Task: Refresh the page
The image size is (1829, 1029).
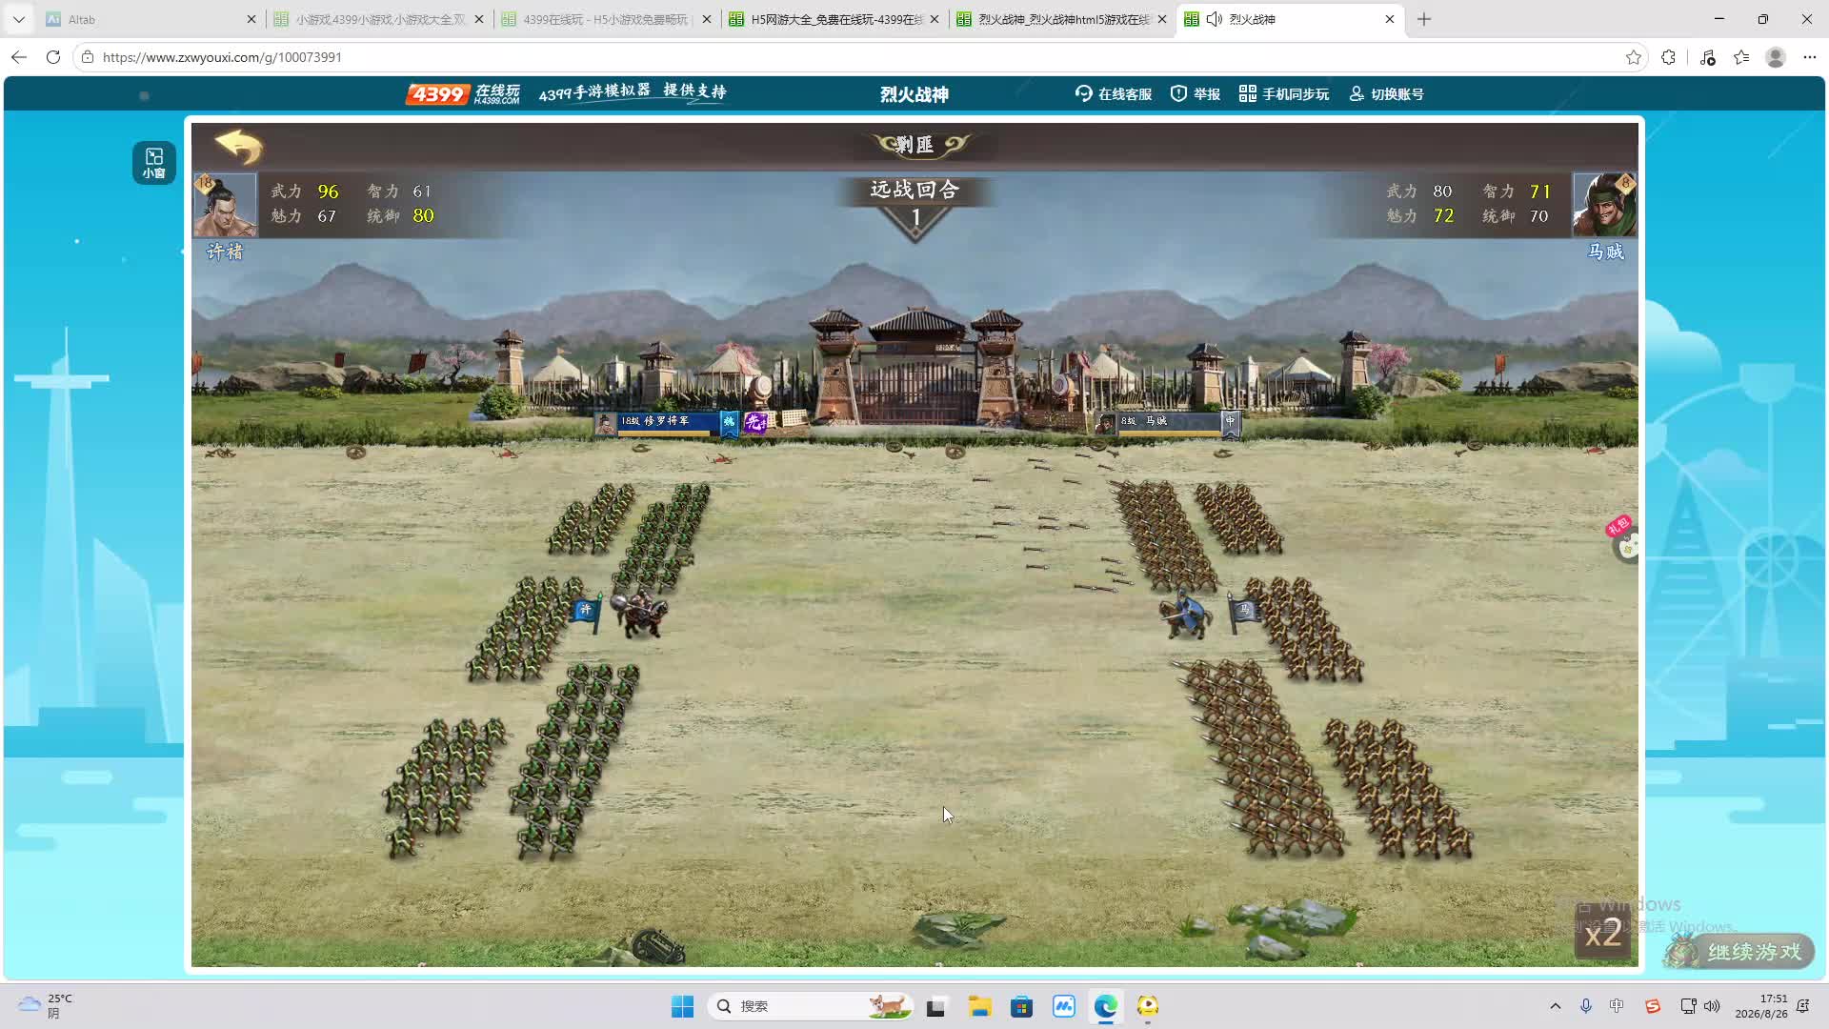Action: [53, 57]
